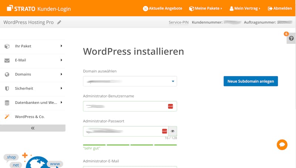
Task: Click the E-Mail envelope icon
Action: 7,60
